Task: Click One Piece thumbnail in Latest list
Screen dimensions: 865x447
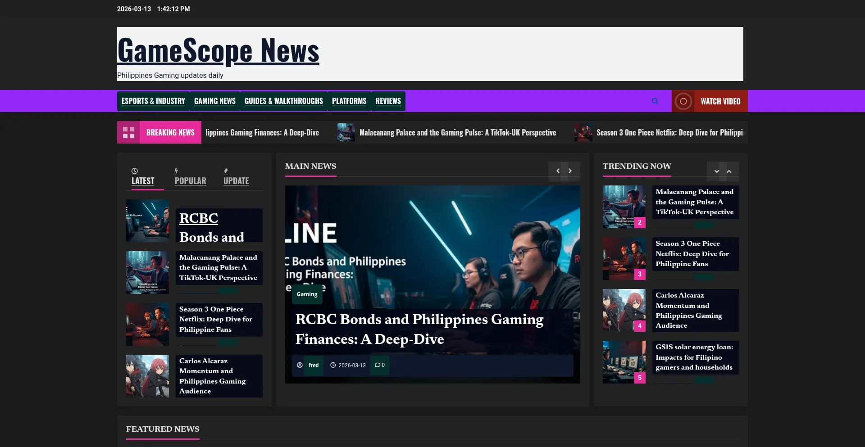Action: [147, 325]
